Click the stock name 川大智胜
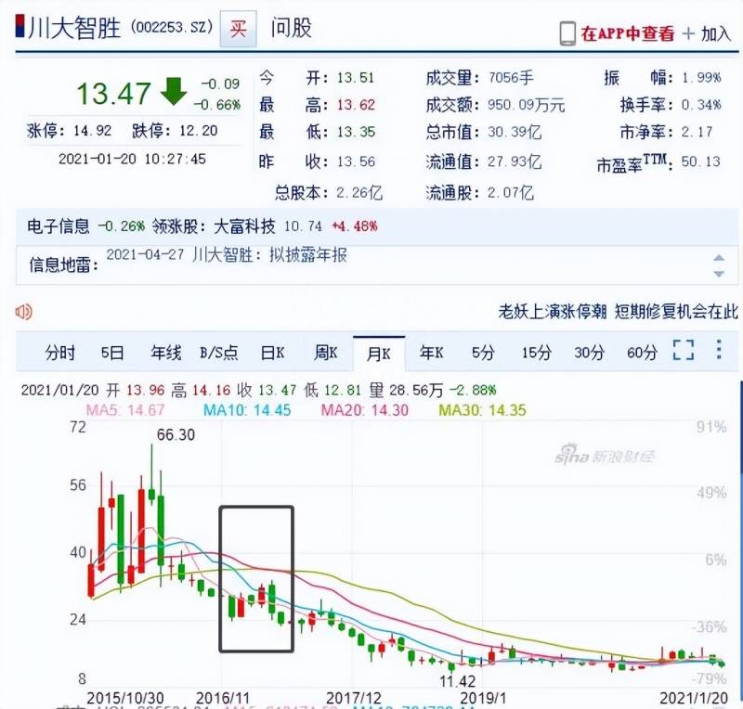The image size is (743, 709). (x=75, y=28)
